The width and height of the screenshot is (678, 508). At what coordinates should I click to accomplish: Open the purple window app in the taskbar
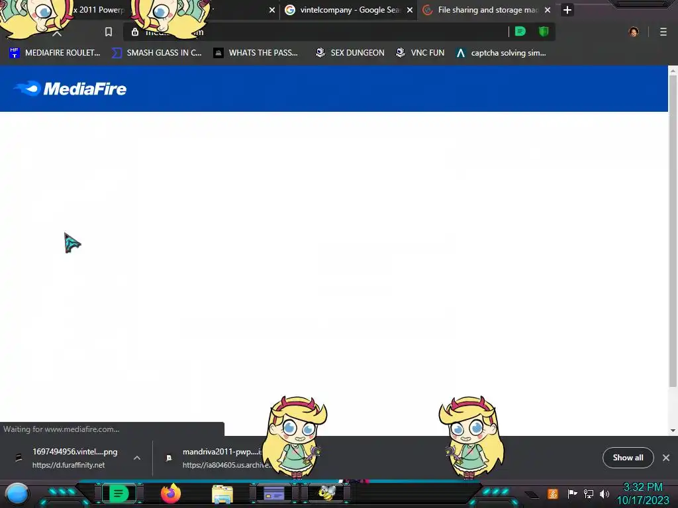tap(273, 493)
